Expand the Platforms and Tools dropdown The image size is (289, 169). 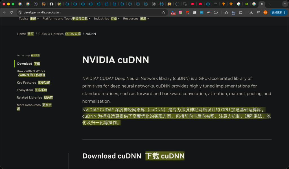(66, 18)
